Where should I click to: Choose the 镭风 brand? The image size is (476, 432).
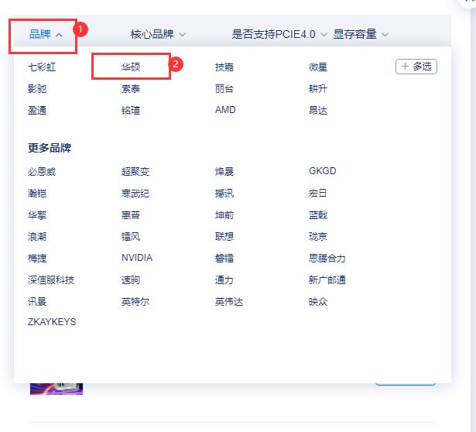pos(131,236)
